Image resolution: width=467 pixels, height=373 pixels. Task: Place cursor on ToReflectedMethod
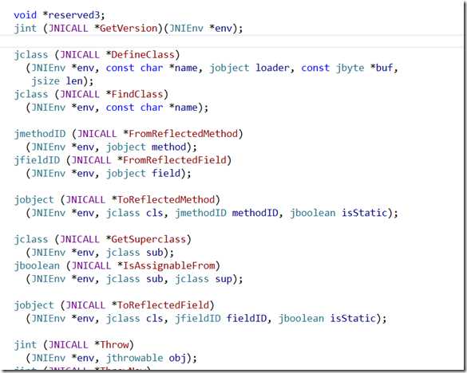click(166, 199)
